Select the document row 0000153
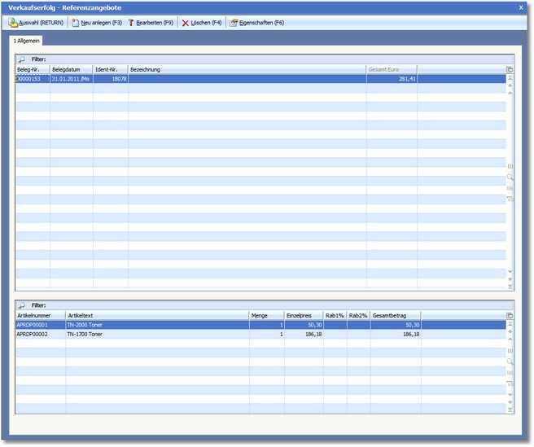The image size is (534, 447). (33, 79)
